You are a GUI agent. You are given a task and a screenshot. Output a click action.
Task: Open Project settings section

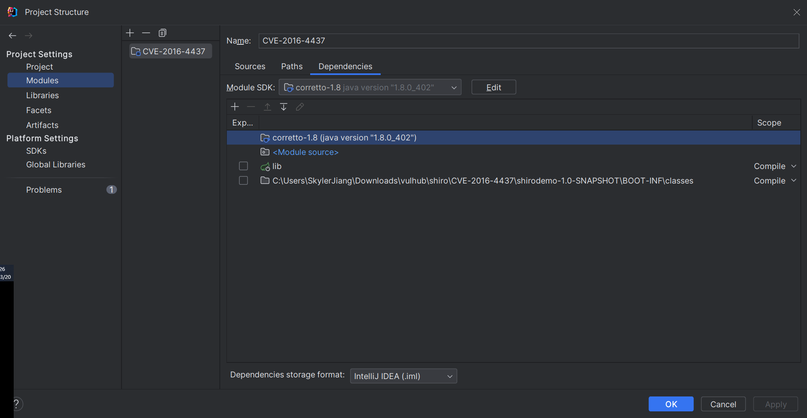click(40, 67)
